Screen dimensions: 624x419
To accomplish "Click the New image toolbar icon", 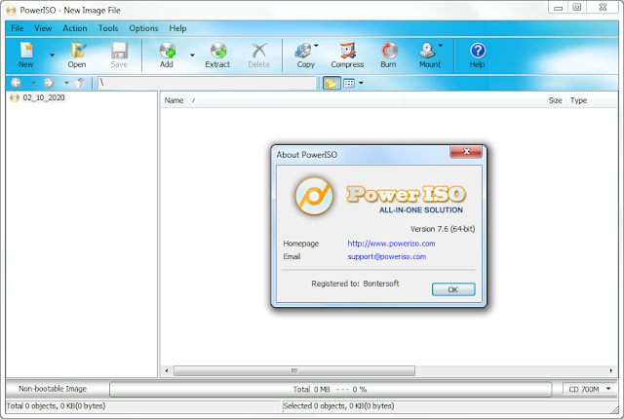I will 26,51.
